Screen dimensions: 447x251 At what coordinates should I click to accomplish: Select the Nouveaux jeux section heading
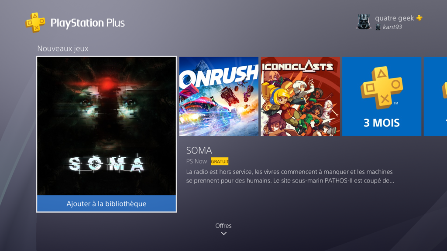point(63,48)
